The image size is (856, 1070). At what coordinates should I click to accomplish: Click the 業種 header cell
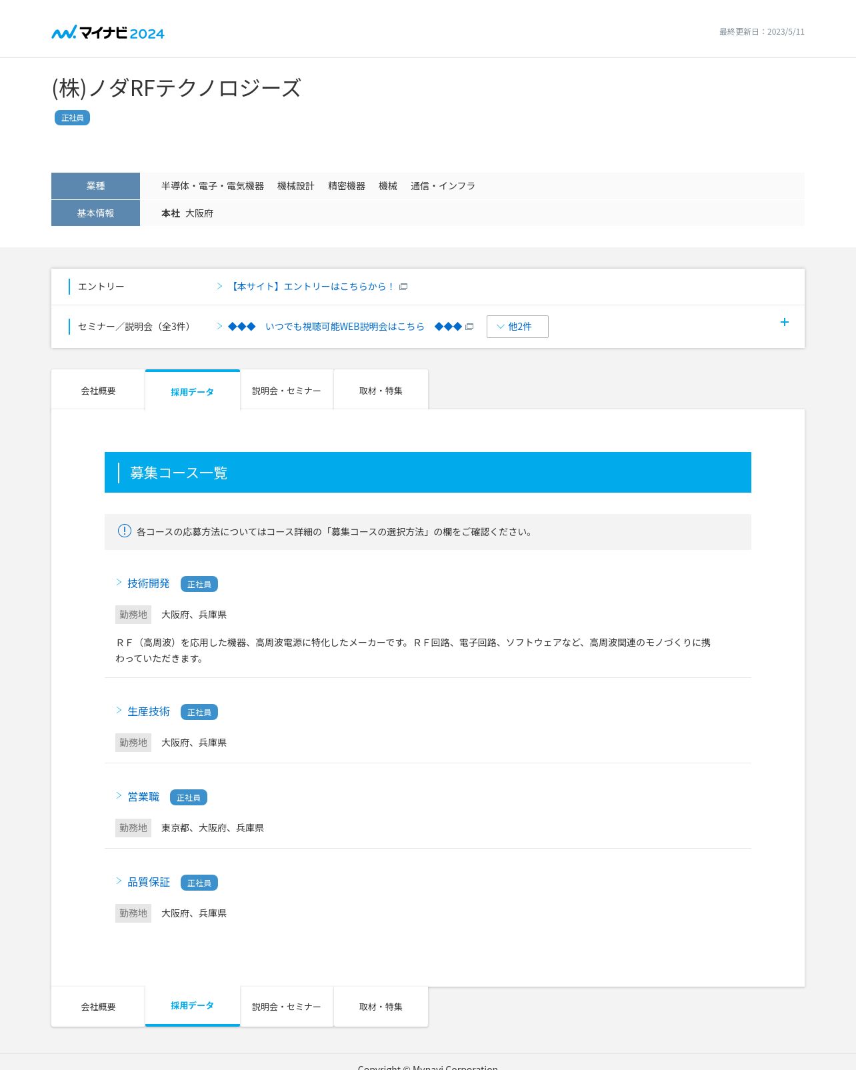[95, 186]
